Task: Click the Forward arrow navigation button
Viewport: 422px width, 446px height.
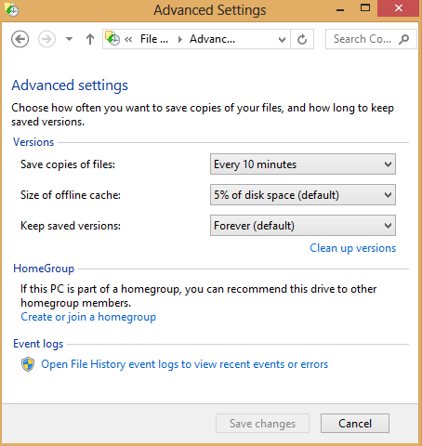Action: [x=46, y=39]
